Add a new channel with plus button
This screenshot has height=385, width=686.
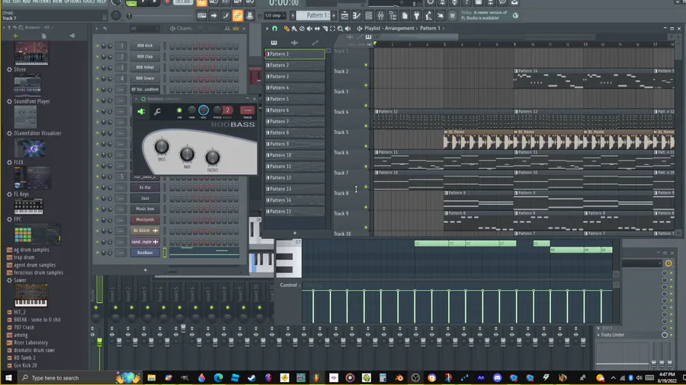coord(146,270)
